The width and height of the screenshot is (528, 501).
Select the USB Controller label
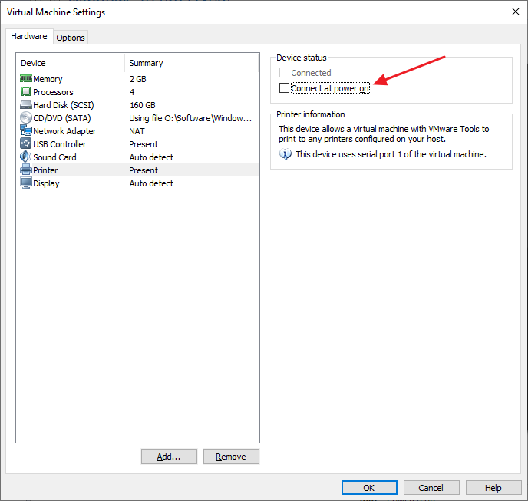(x=60, y=144)
